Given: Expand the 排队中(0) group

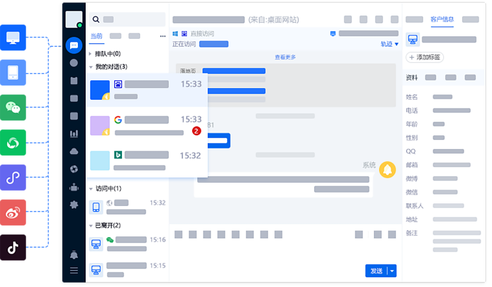Looking at the screenshot, I should tap(105, 54).
